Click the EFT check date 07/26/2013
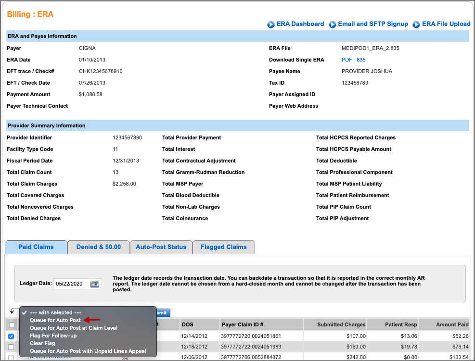475x361 pixels. point(92,83)
